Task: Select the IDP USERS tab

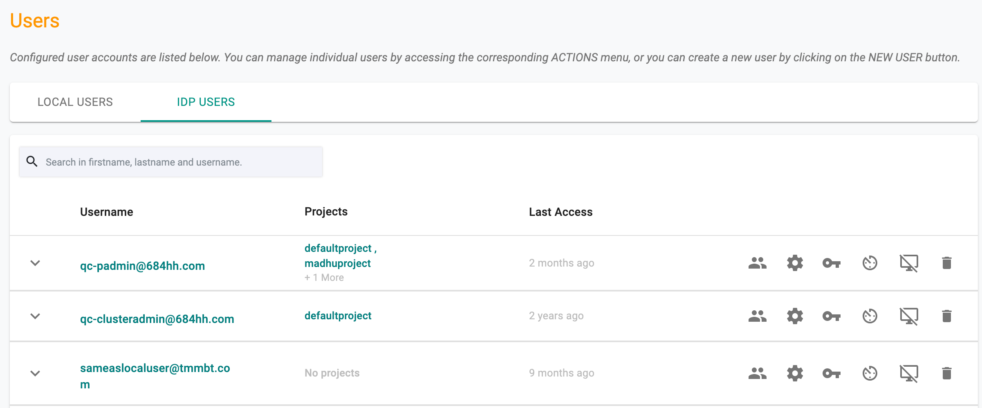Action: (x=206, y=102)
